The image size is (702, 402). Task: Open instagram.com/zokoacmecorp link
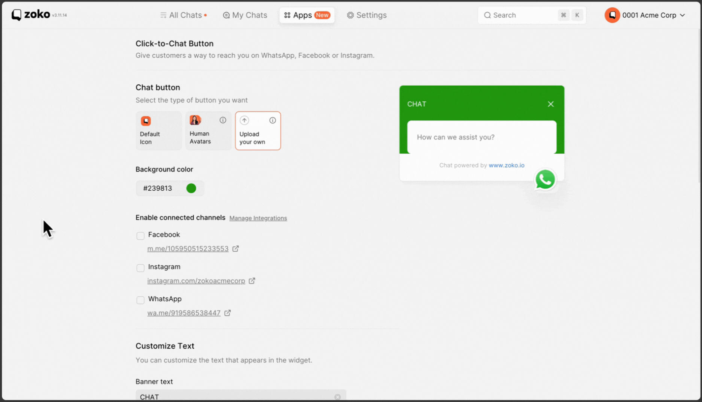[x=196, y=281]
